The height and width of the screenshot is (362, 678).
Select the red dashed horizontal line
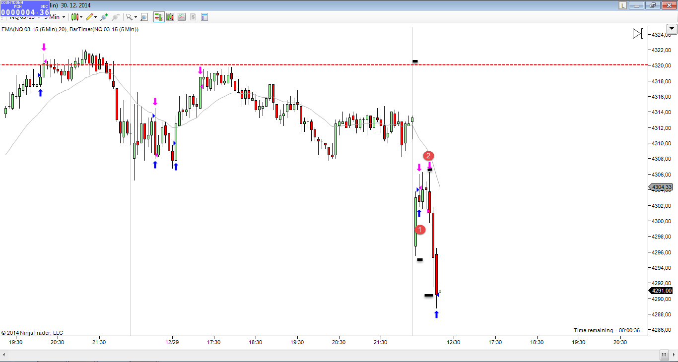[324, 64]
